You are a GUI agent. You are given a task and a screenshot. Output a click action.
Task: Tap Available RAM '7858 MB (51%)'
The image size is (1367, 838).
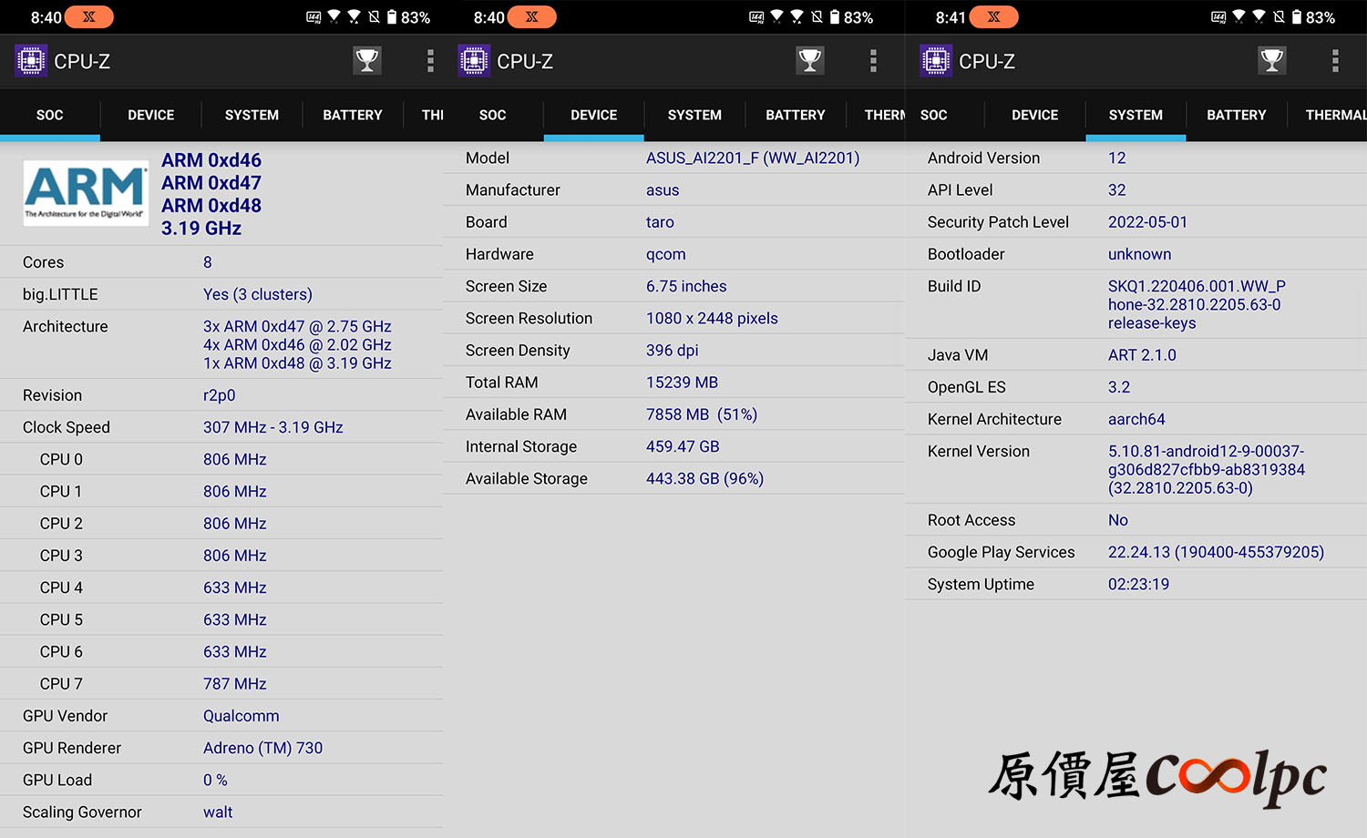pyautogui.click(x=702, y=414)
